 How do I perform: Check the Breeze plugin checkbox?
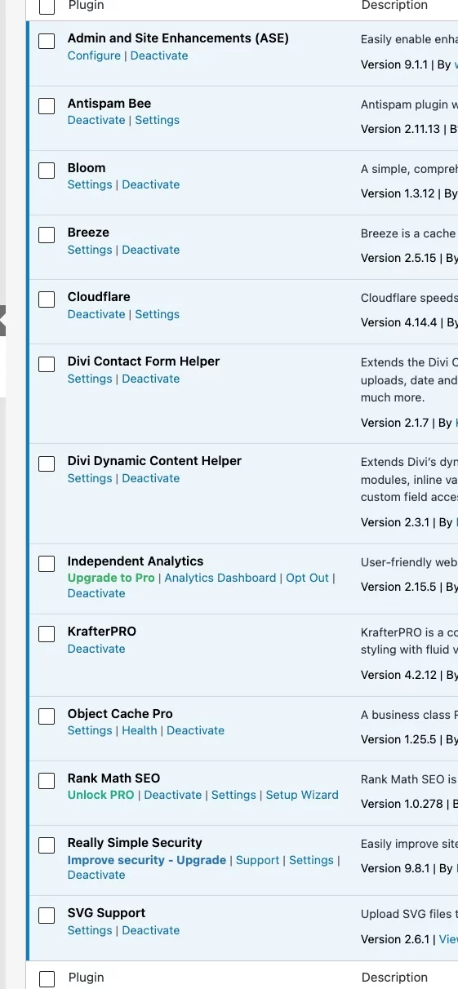[47, 235]
